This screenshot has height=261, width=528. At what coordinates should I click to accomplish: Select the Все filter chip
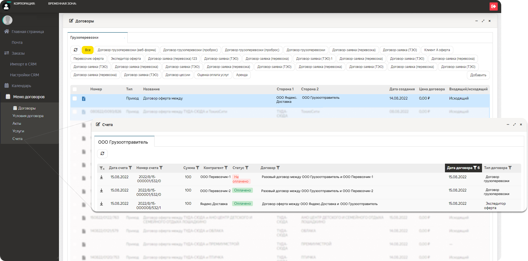tap(88, 50)
